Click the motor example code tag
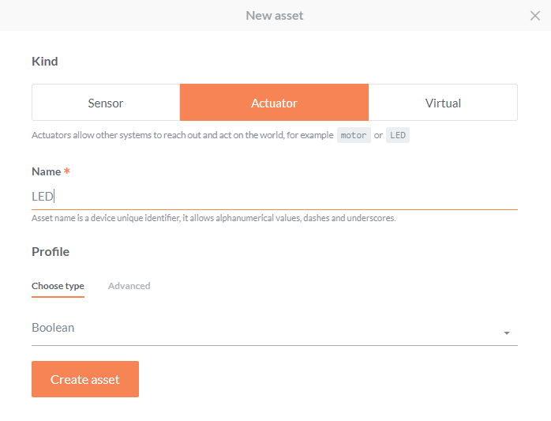This screenshot has width=551, height=421. pos(354,135)
